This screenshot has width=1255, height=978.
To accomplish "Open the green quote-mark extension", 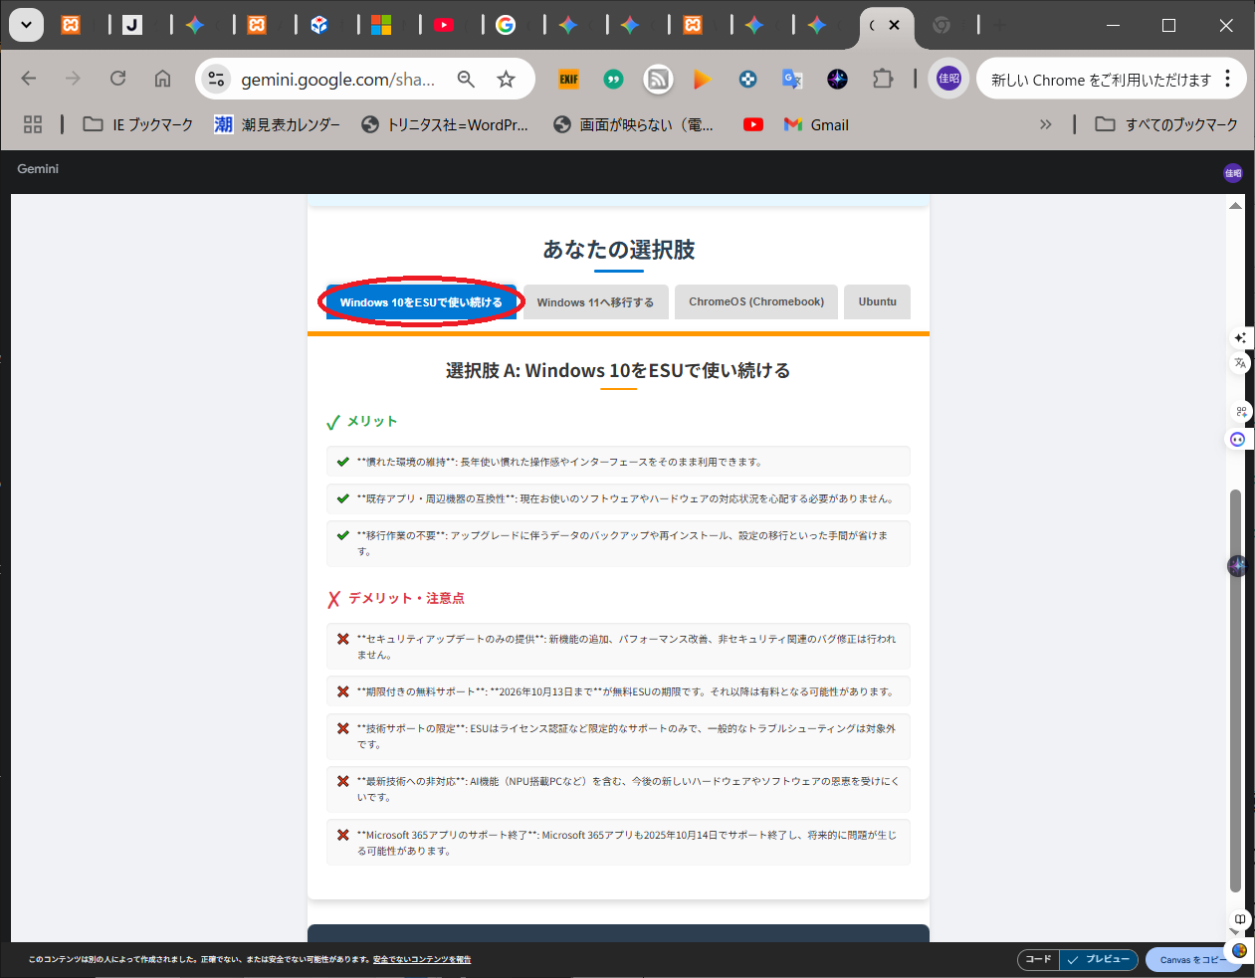I will [x=613, y=79].
